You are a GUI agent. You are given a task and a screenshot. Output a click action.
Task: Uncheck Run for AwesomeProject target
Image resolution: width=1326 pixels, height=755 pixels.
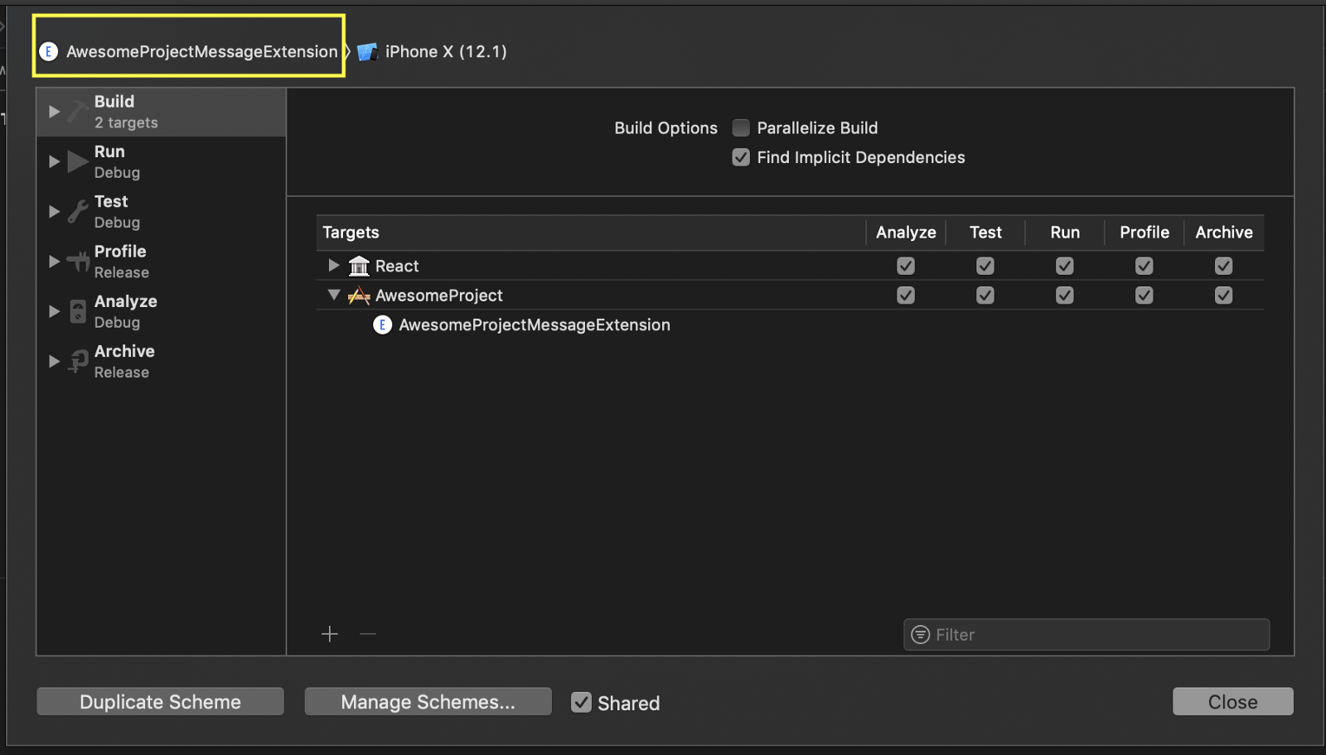click(1065, 296)
